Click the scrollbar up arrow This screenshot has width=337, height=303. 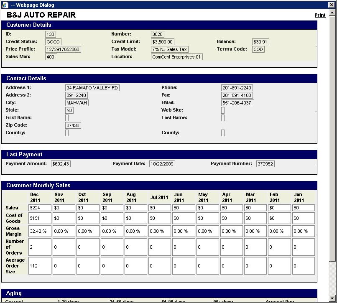pyautogui.click(x=332, y=13)
